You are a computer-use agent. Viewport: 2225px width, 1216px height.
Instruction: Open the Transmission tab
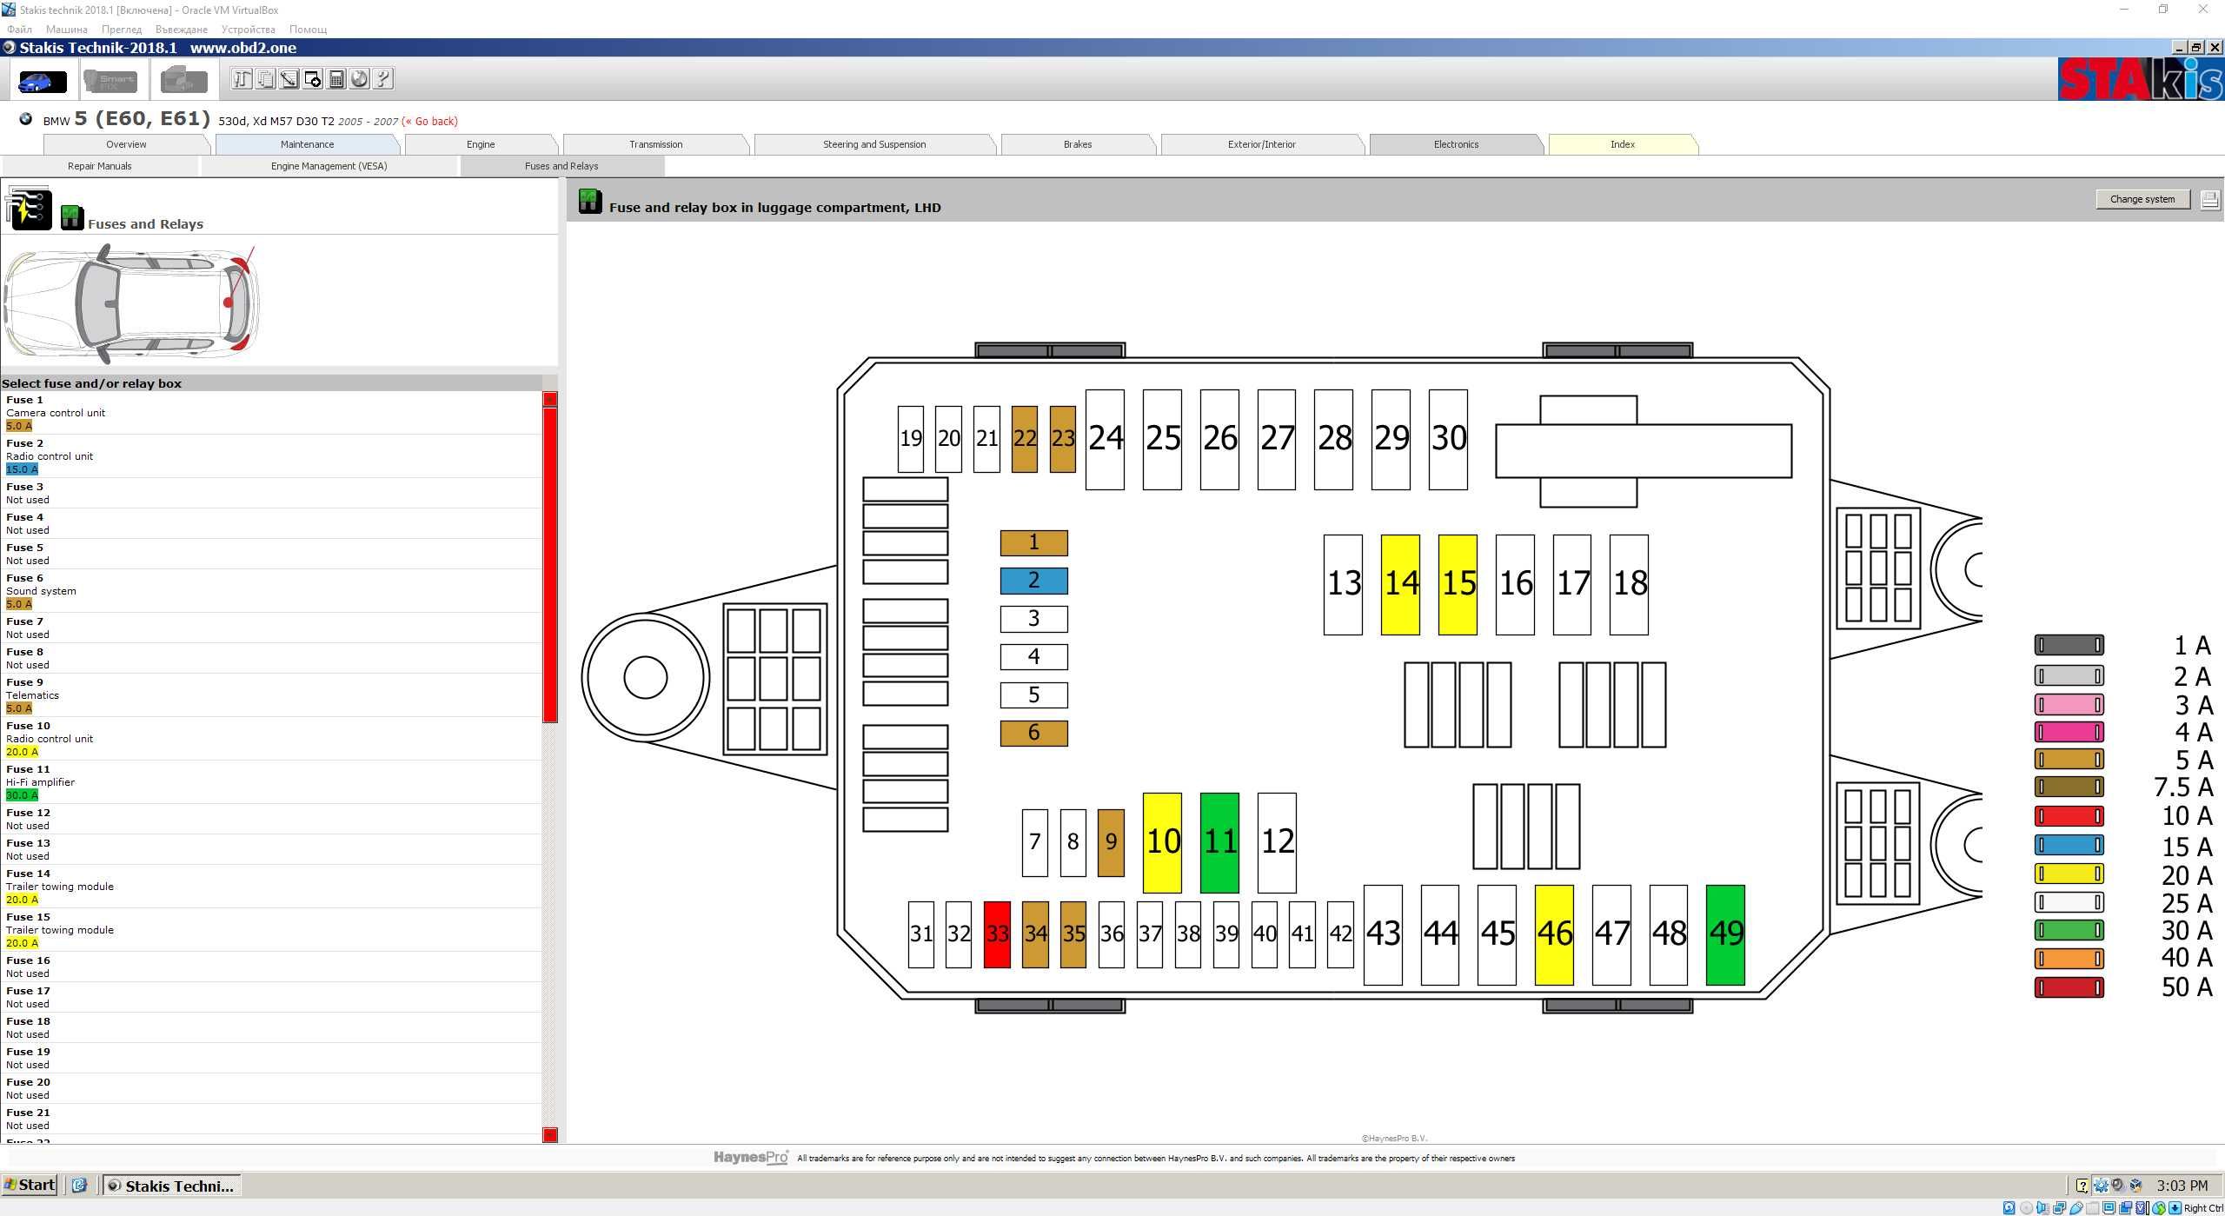(x=655, y=144)
